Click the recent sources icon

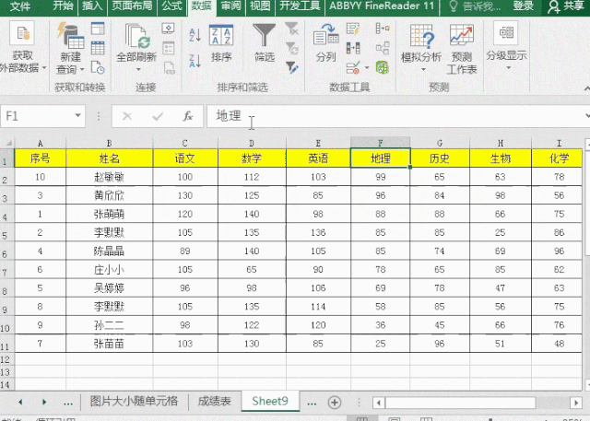(98, 67)
